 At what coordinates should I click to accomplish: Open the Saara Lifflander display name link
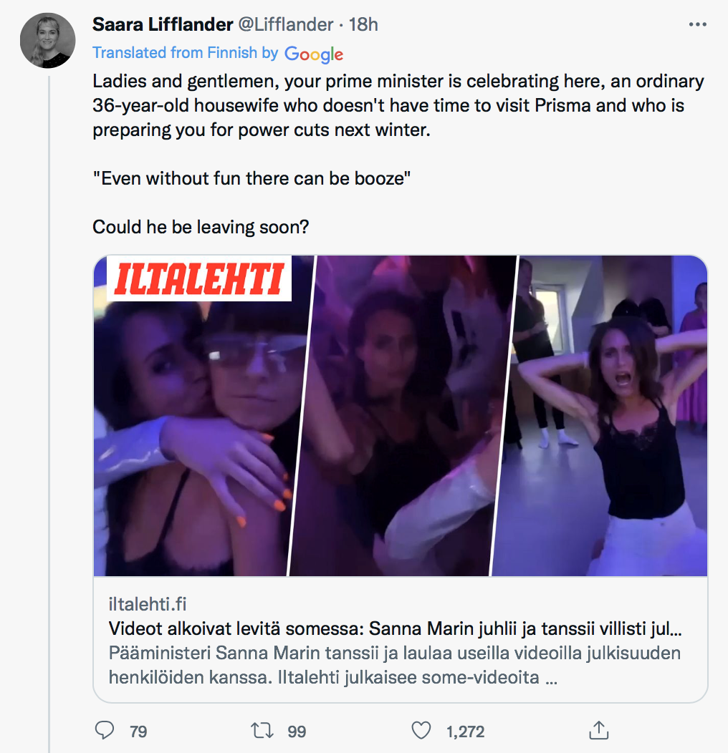click(163, 24)
